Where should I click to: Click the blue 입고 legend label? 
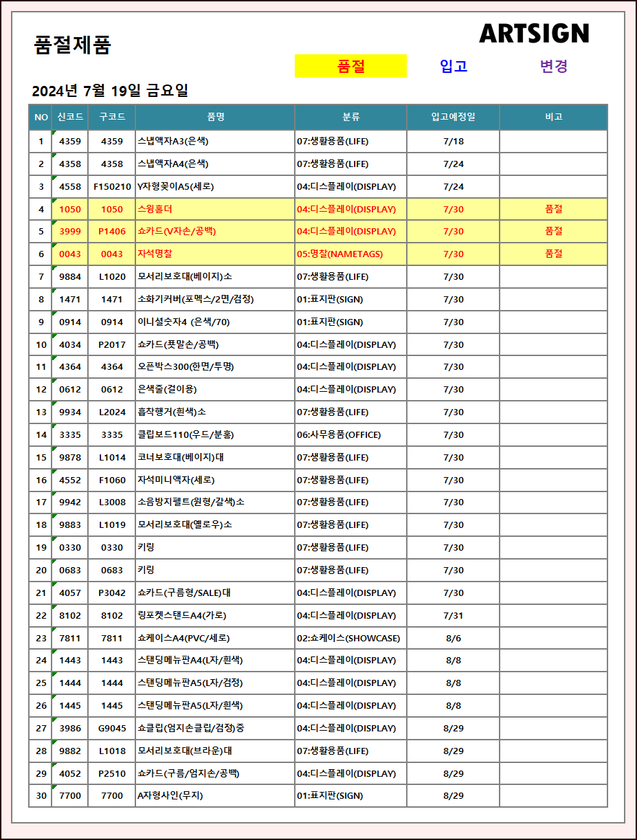pyautogui.click(x=454, y=66)
